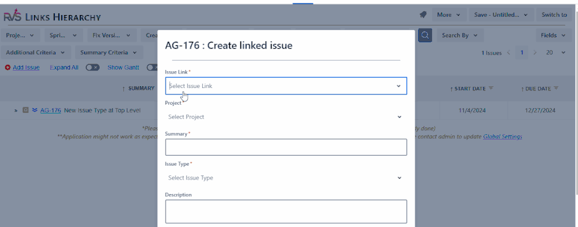
Task: Click the 12/27/2024 due date cell
Action: pos(540,110)
